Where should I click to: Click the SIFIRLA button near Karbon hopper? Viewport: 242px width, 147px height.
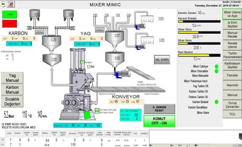40,32
